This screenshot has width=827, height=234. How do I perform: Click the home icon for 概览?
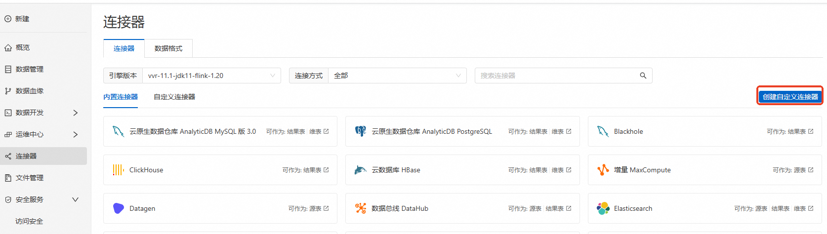tap(8, 47)
